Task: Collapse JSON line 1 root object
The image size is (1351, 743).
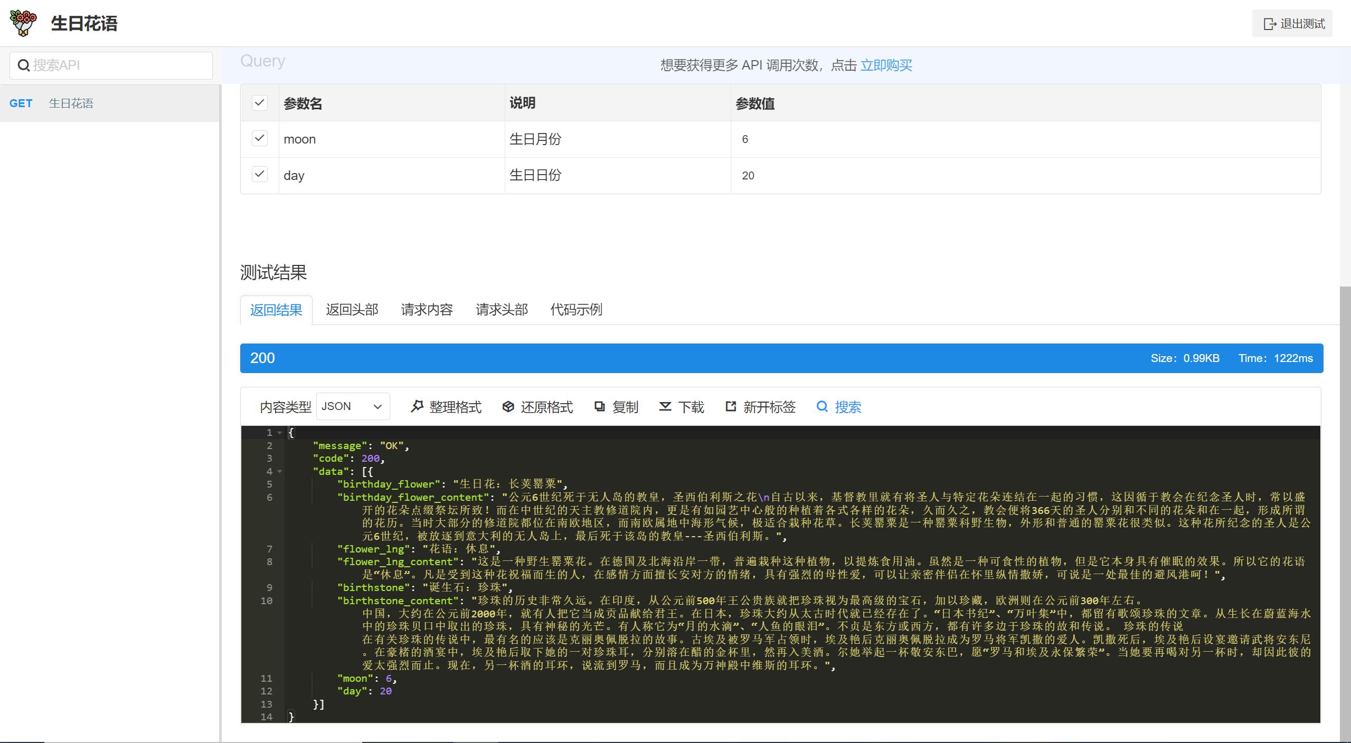Action: click(280, 433)
